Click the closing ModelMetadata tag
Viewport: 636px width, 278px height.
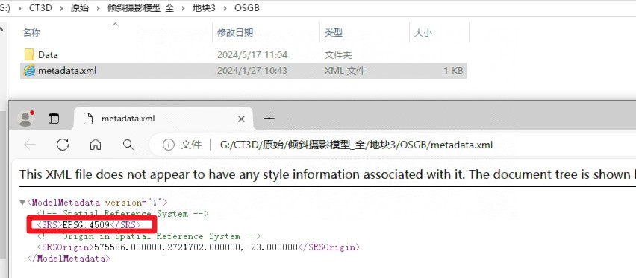coord(69,259)
